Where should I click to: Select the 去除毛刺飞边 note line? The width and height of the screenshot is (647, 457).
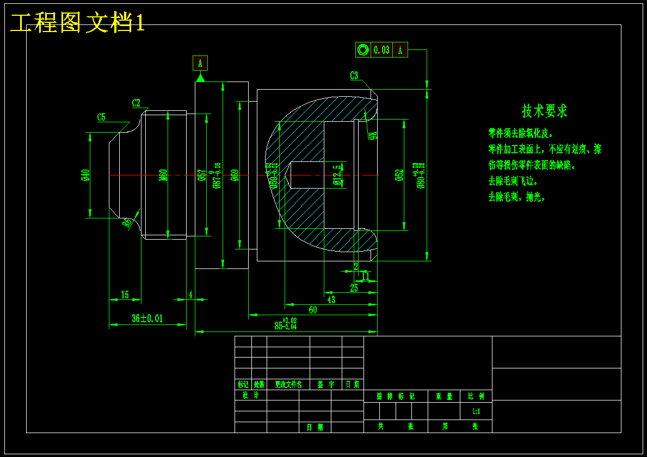click(x=513, y=181)
